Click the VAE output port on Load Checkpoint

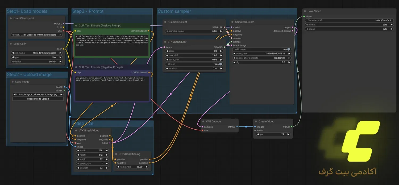63,31
